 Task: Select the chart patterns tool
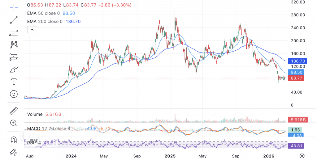(14, 44)
